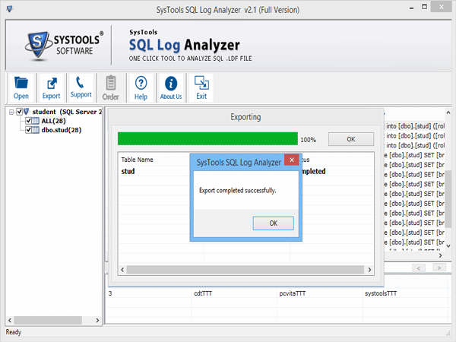
Task: Click the table icon beside dbo.stud(28)
Action: pos(35,130)
